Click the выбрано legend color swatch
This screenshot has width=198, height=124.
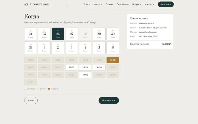(49, 89)
